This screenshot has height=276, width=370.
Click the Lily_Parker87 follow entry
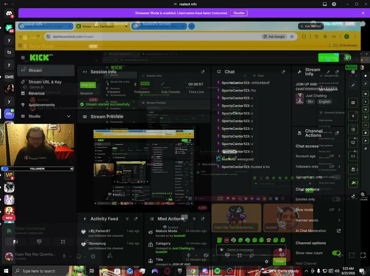click(110, 233)
